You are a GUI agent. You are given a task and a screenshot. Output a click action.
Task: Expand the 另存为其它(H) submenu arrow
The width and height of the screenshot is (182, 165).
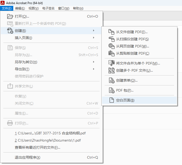(94, 62)
